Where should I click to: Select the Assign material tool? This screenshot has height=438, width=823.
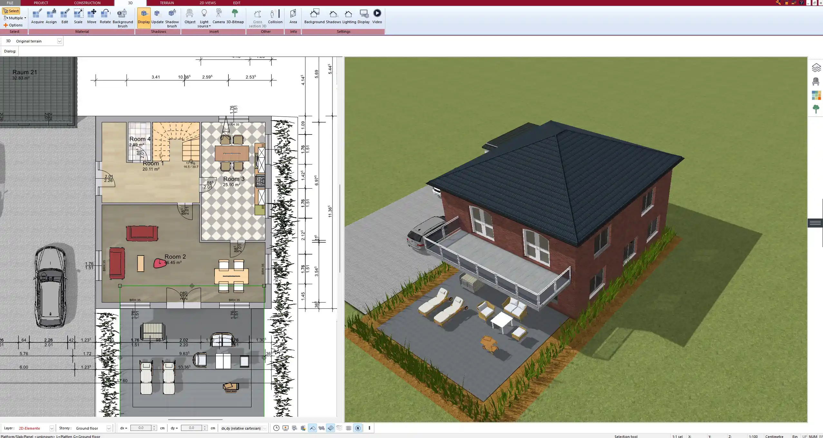(51, 17)
